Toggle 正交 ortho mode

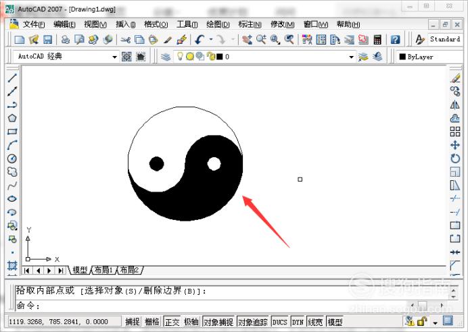172,322
